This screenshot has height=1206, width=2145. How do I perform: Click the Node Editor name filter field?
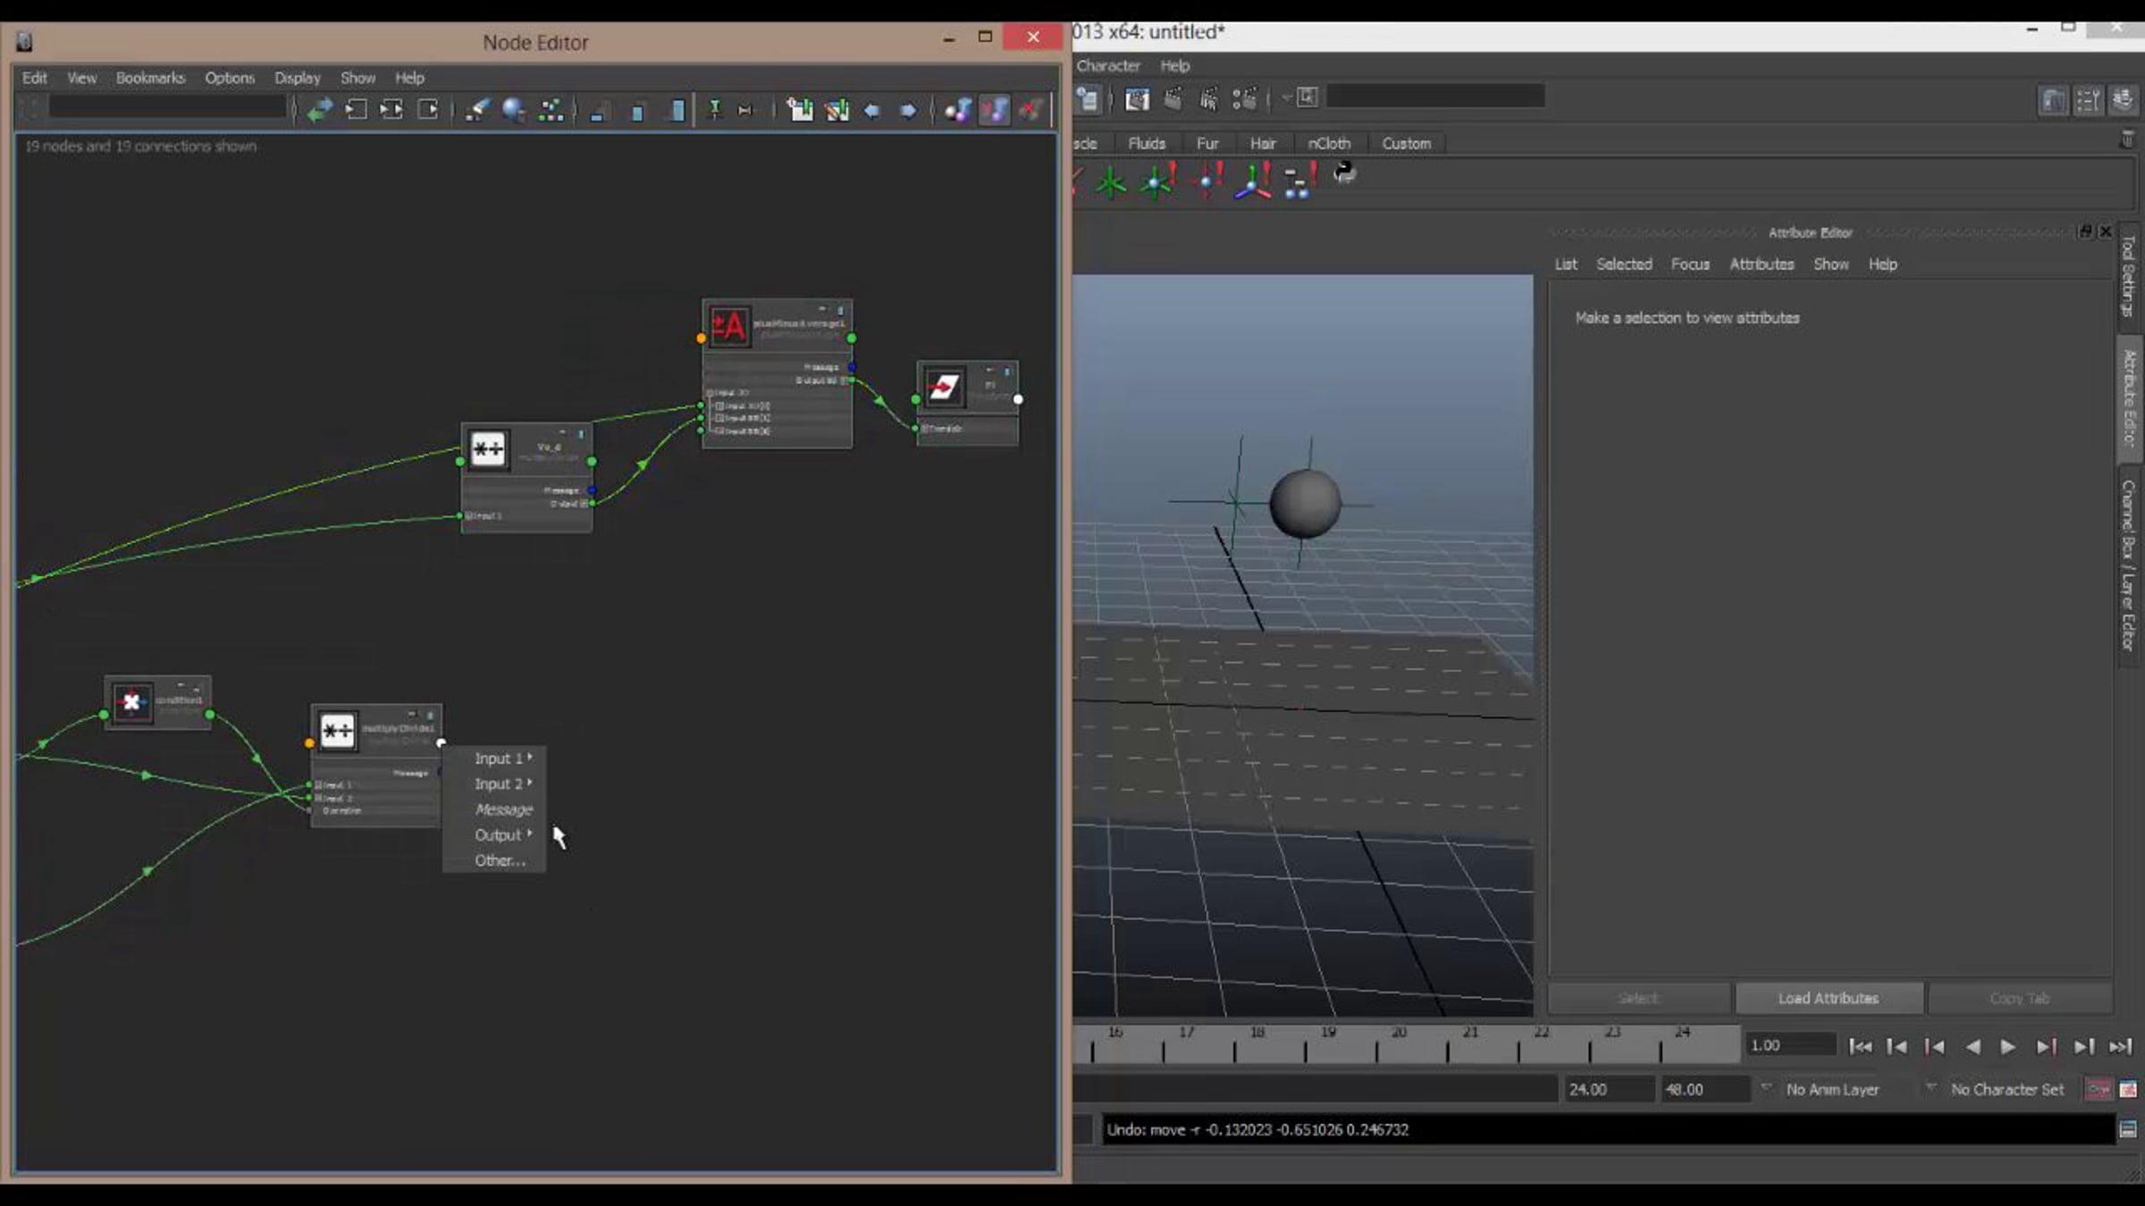tap(168, 107)
